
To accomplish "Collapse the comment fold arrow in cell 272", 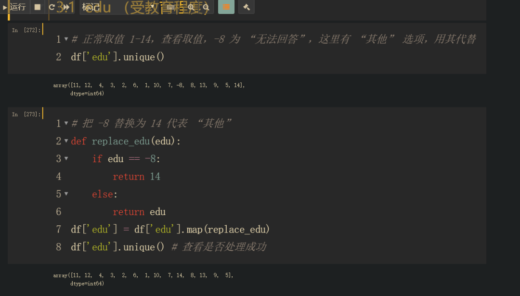I will pyautogui.click(x=66, y=39).
